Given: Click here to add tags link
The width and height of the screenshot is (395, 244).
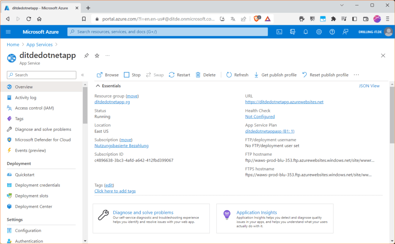Looking at the screenshot, I should (x=115, y=191).
